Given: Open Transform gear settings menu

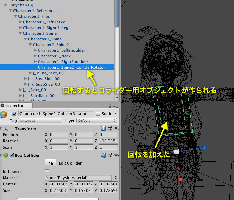Looking at the screenshot, I should (116, 128).
